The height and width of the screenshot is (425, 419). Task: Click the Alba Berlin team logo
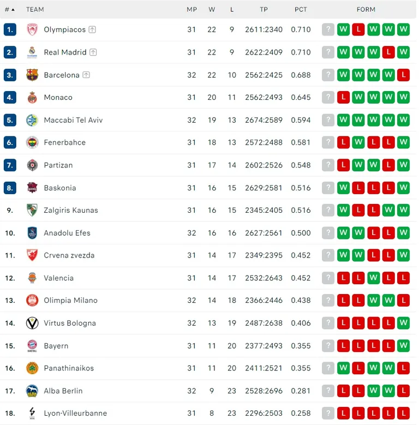[32, 391]
